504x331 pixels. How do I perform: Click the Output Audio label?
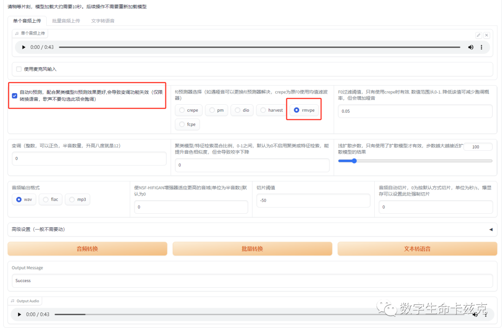(x=28, y=301)
